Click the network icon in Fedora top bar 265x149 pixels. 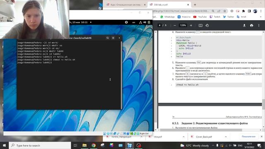click(140, 22)
